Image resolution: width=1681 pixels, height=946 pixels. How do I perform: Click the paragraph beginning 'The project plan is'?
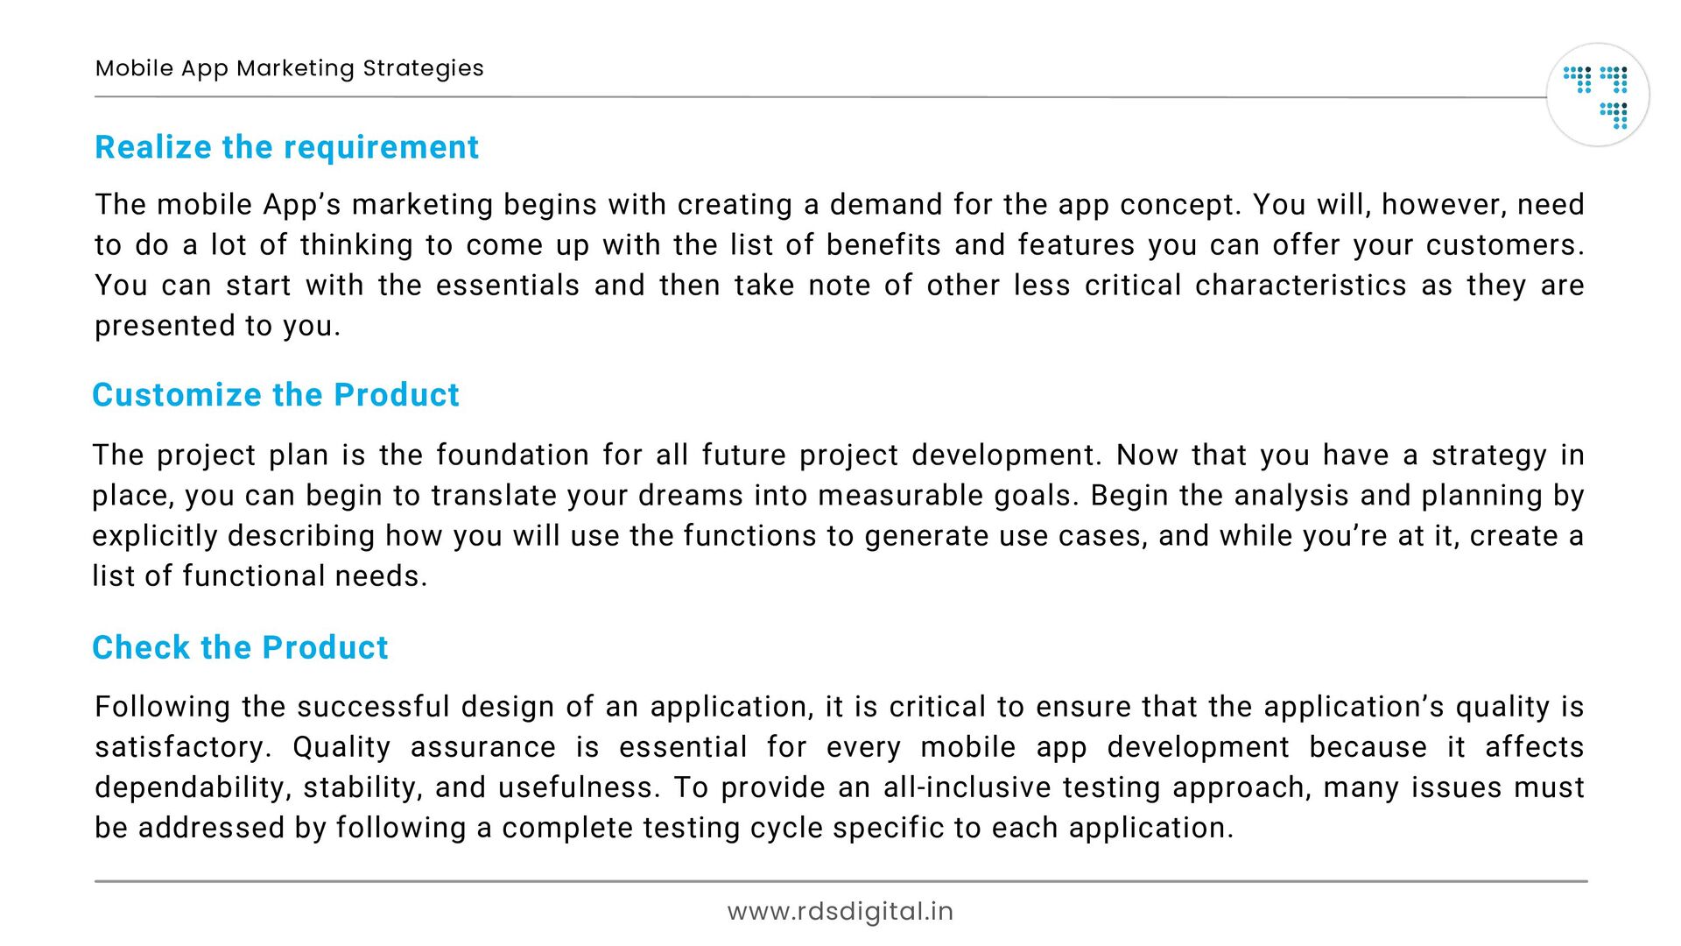(839, 515)
